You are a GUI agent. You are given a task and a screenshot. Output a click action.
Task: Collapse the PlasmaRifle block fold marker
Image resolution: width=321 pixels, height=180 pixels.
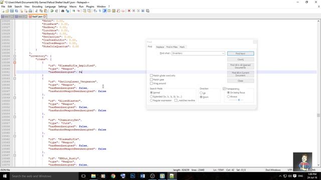click(x=15, y=136)
